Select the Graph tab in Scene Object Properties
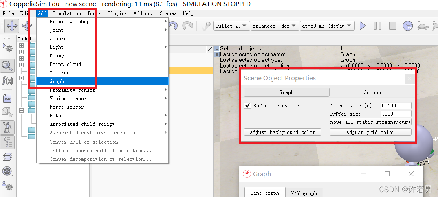438x197 pixels. coord(286,92)
